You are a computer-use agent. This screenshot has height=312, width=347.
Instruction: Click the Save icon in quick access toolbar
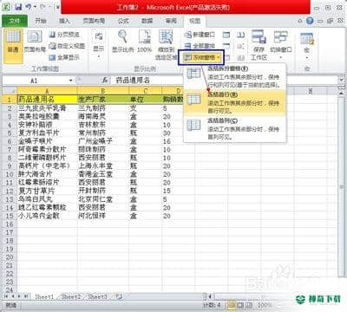18,6
